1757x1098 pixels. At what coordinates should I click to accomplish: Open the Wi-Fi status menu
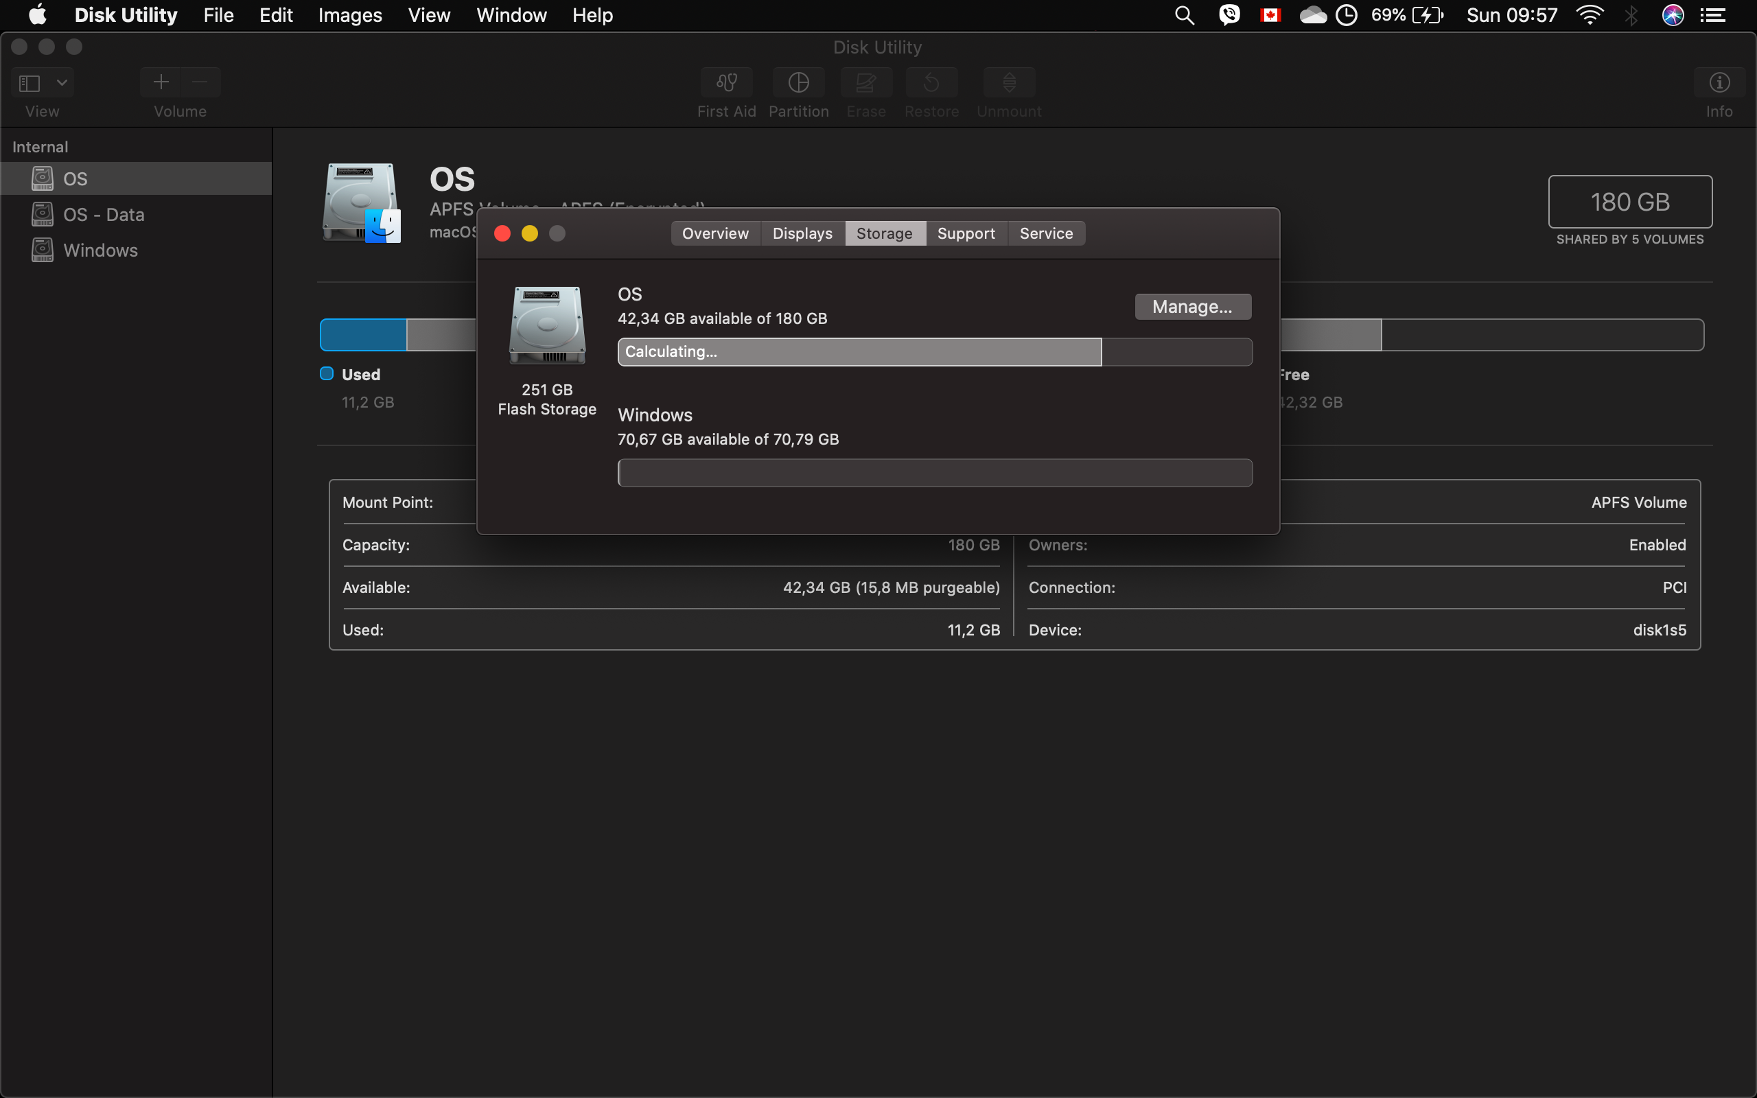click(x=1590, y=14)
